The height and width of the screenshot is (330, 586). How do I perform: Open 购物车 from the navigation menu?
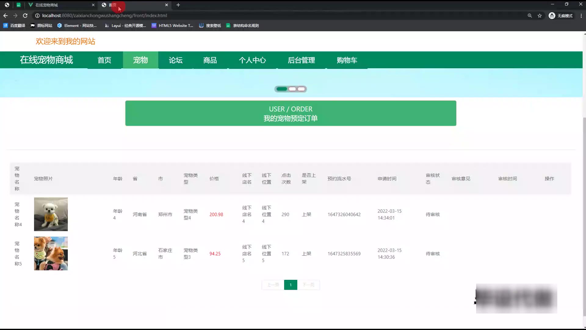tap(347, 60)
